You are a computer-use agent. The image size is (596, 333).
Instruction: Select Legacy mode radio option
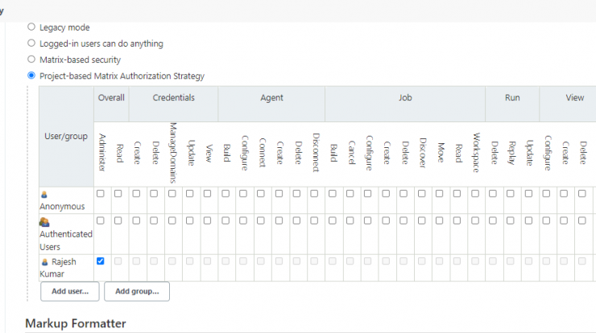pos(31,27)
